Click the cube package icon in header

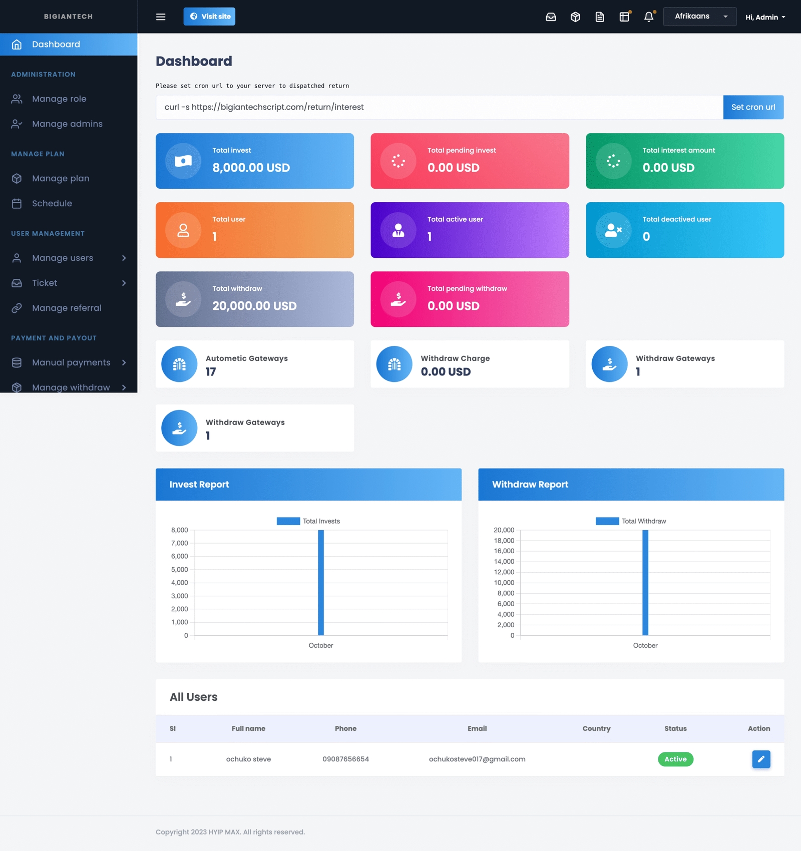575,17
